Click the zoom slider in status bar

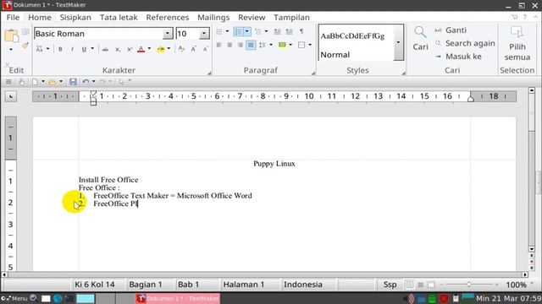pyautogui.click(x=469, y=285)
